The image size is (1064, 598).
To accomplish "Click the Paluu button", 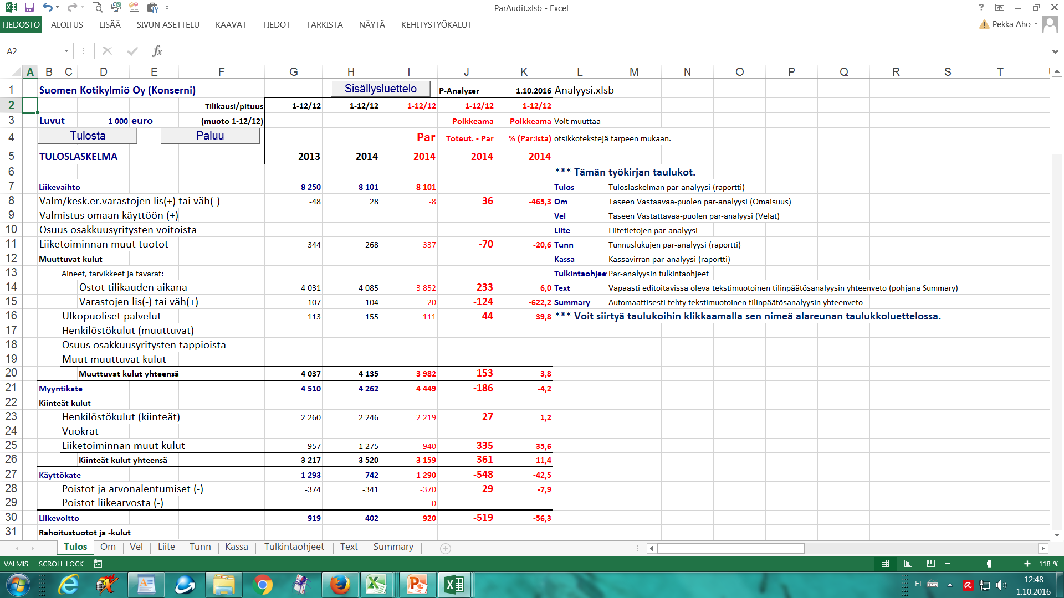I will [210, 136].
